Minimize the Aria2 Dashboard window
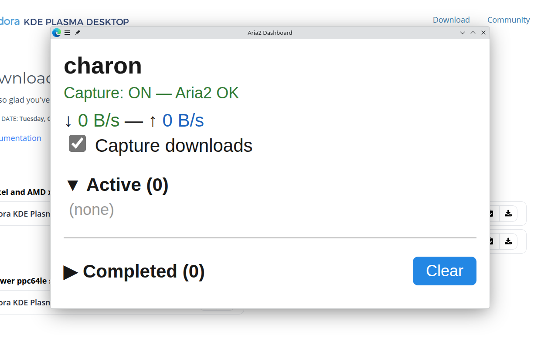The image size is (558, 348). [x=463, y=33]
